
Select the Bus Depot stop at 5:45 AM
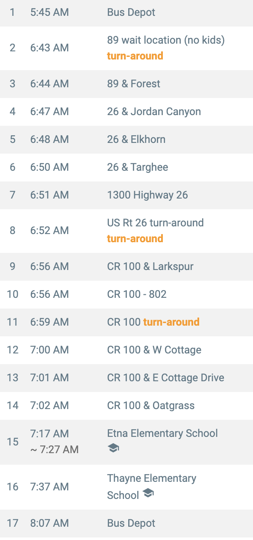click(x=126, y=12)
